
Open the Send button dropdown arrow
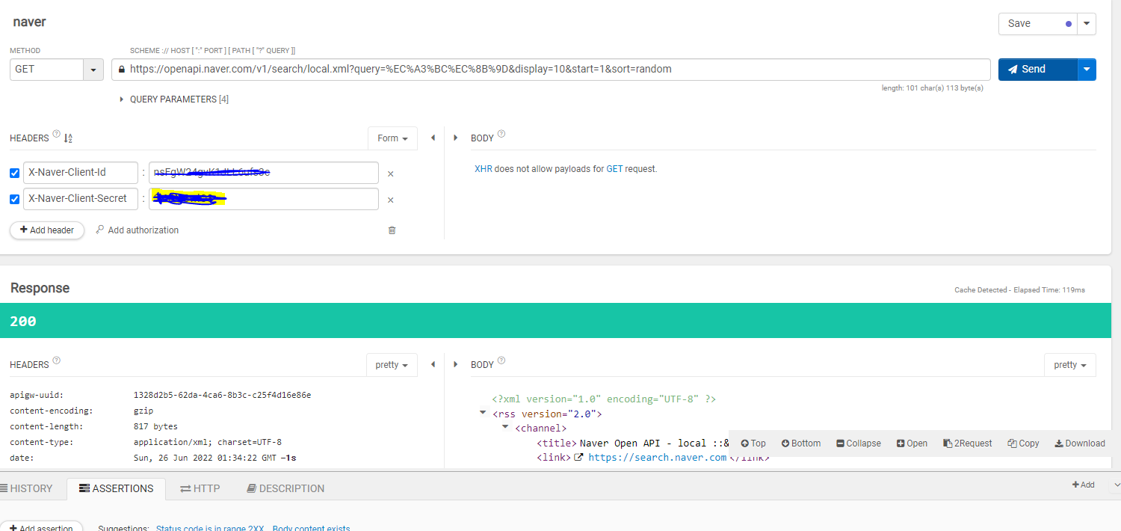pyautogui.click(x=1087, y=69)
